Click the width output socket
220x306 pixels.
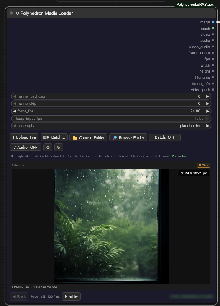click(213, 65)
